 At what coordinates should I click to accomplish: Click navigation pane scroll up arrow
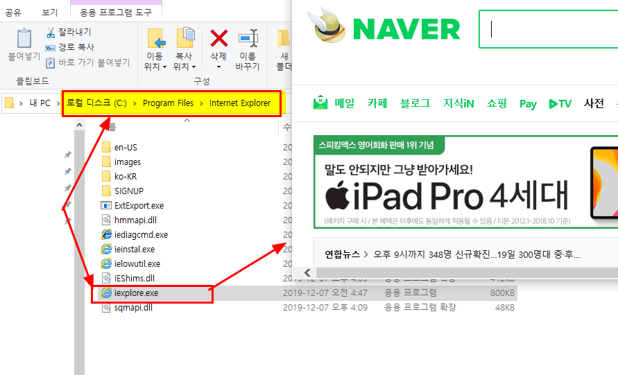click(79, 125)
